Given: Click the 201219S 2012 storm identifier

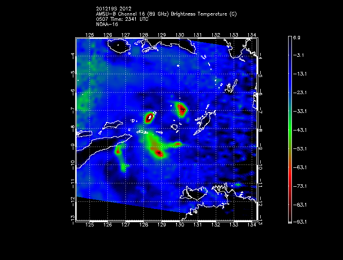Looking at the screenshot, I should 114,9.
